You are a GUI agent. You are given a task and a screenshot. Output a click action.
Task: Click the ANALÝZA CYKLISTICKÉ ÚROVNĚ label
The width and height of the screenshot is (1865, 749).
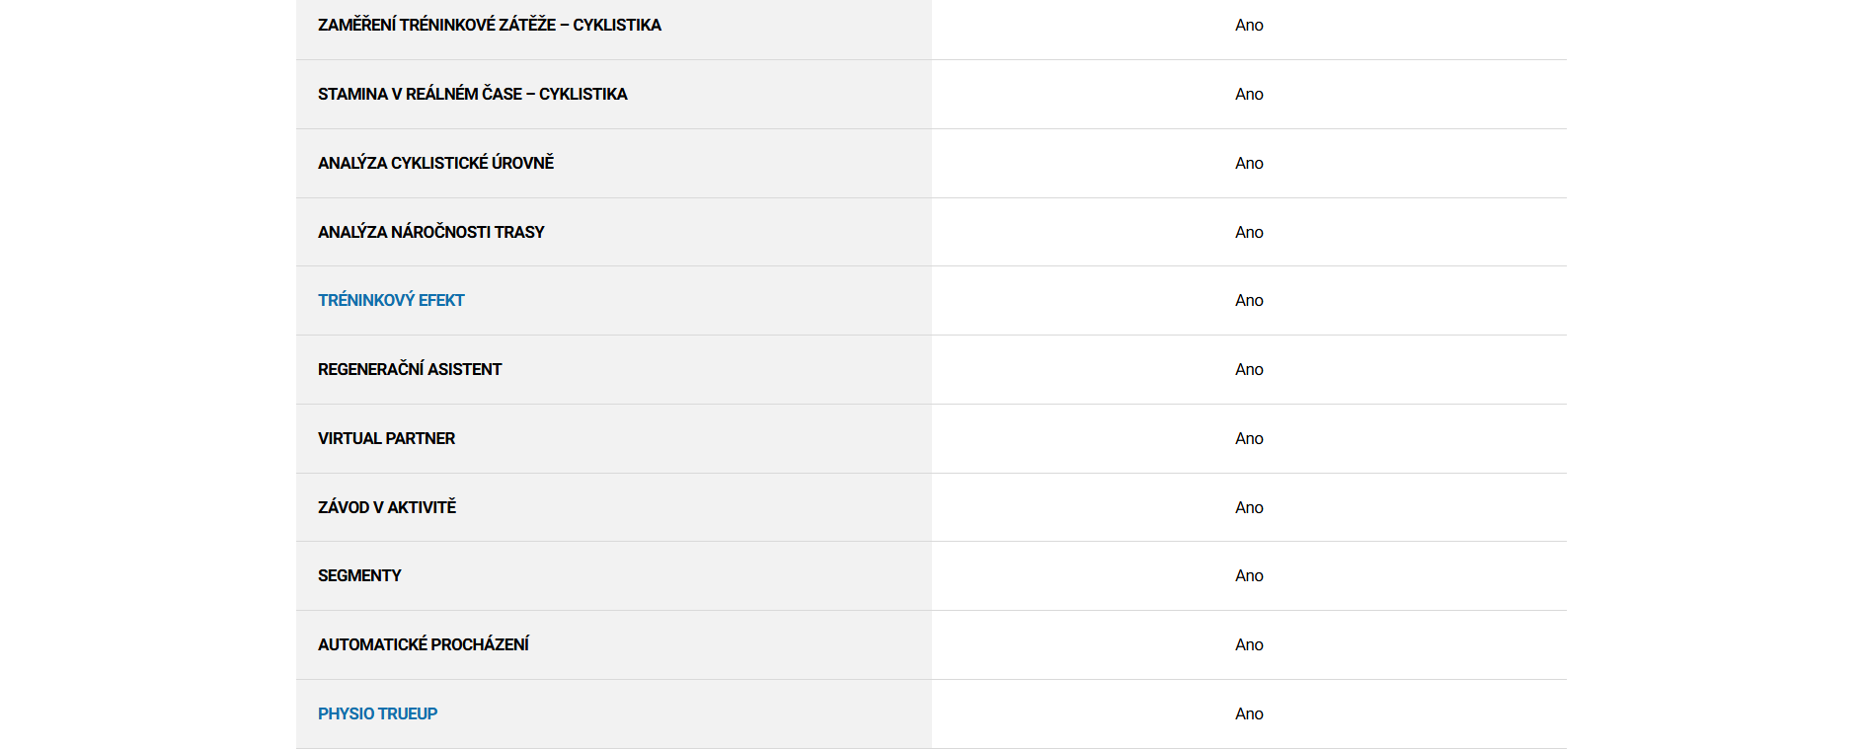pos(435,163)
